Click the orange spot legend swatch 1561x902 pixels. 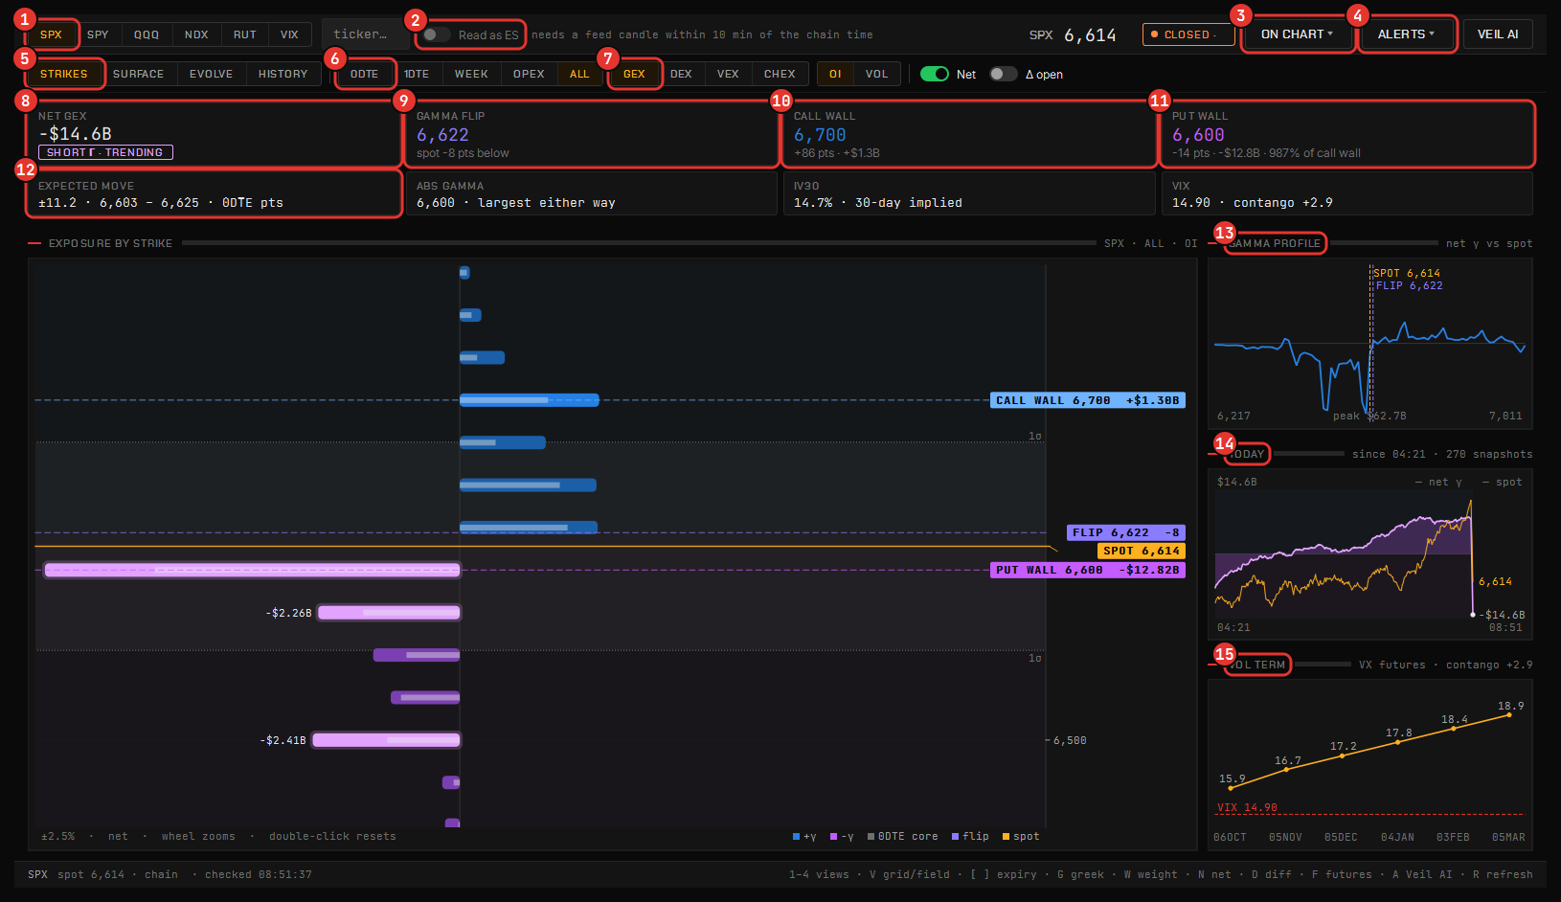point(1007,837)
